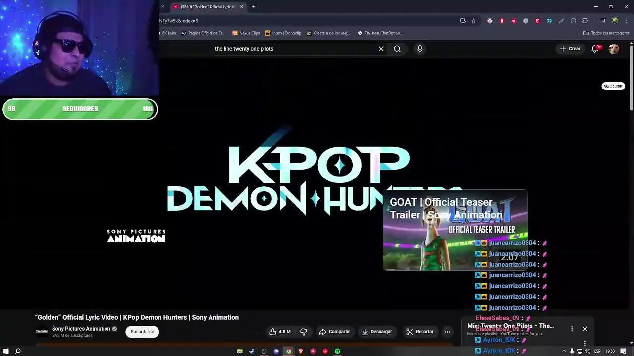Open the Compartir share option

tap(334, 332)
